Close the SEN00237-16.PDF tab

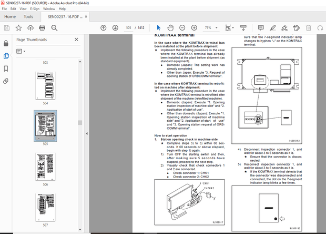point(86,16)
